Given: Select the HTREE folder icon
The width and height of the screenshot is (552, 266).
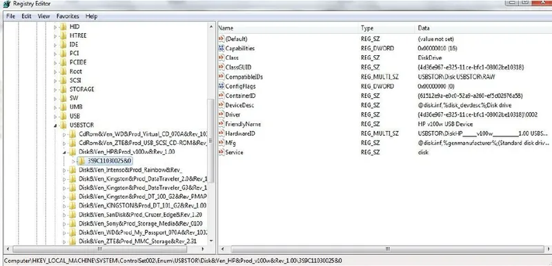Looking at the screenshot, I should [x=63, y=36].
